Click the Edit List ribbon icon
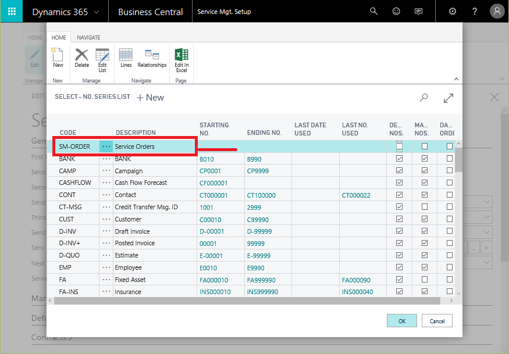509x354 pixels. point(102,60)
